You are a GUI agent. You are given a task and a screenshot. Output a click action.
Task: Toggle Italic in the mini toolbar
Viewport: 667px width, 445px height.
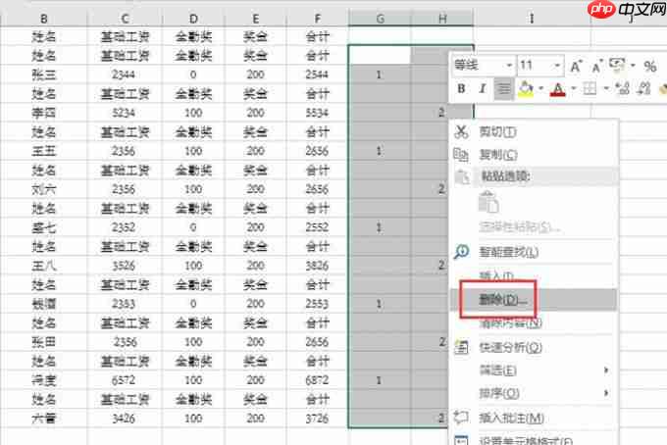coord(482,89)
